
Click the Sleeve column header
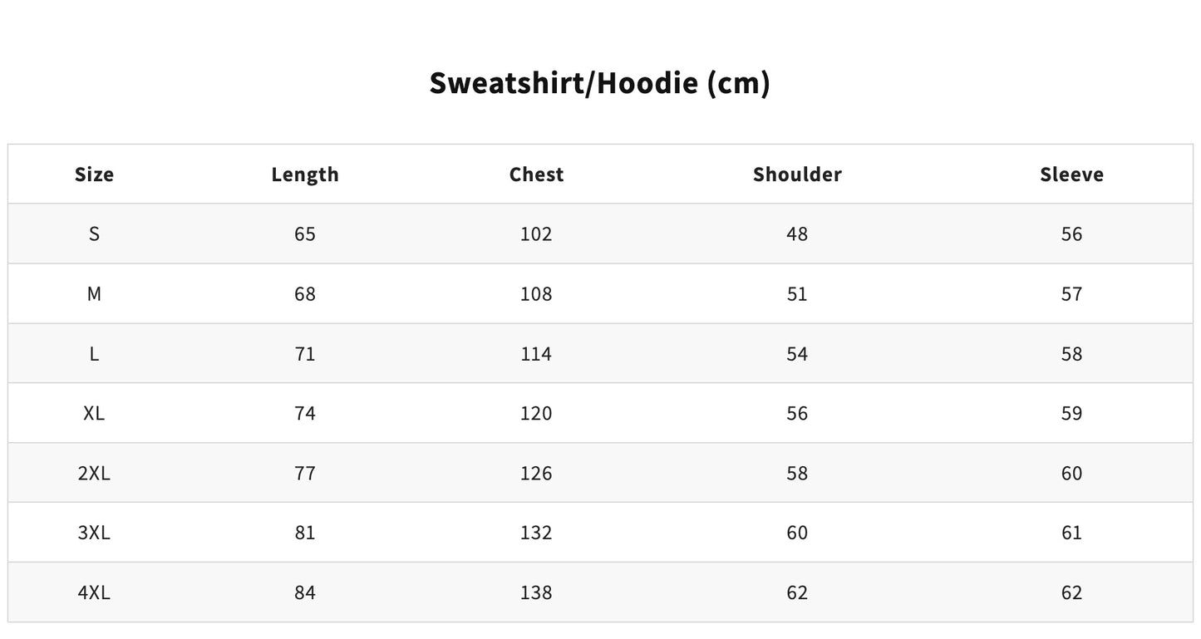click(x=1071, y=174)
